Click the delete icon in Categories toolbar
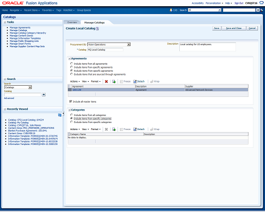Viewport: 265px width, 212px height. coord(106,129)
